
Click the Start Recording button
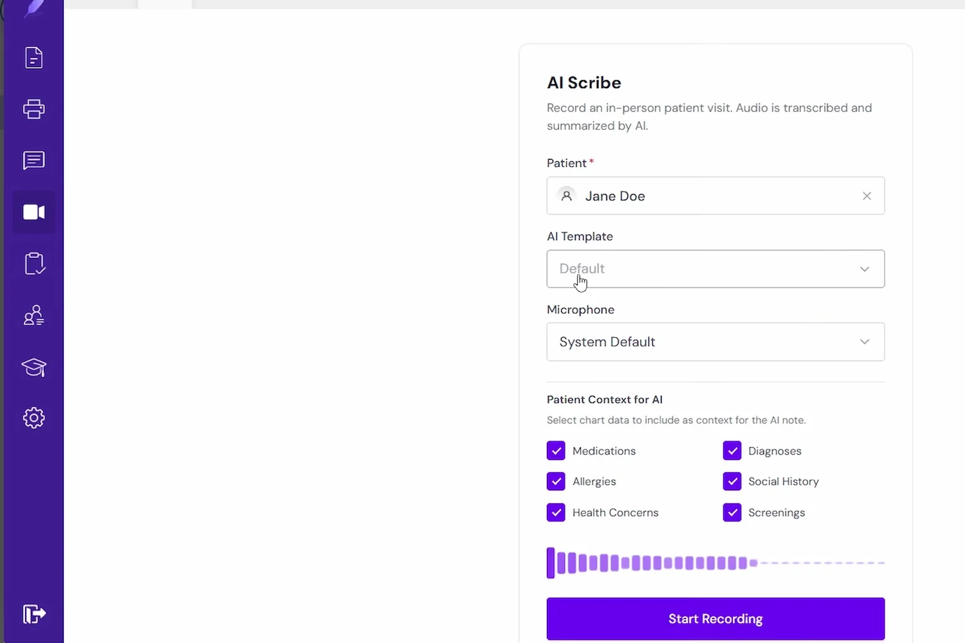tap(715, 619)
